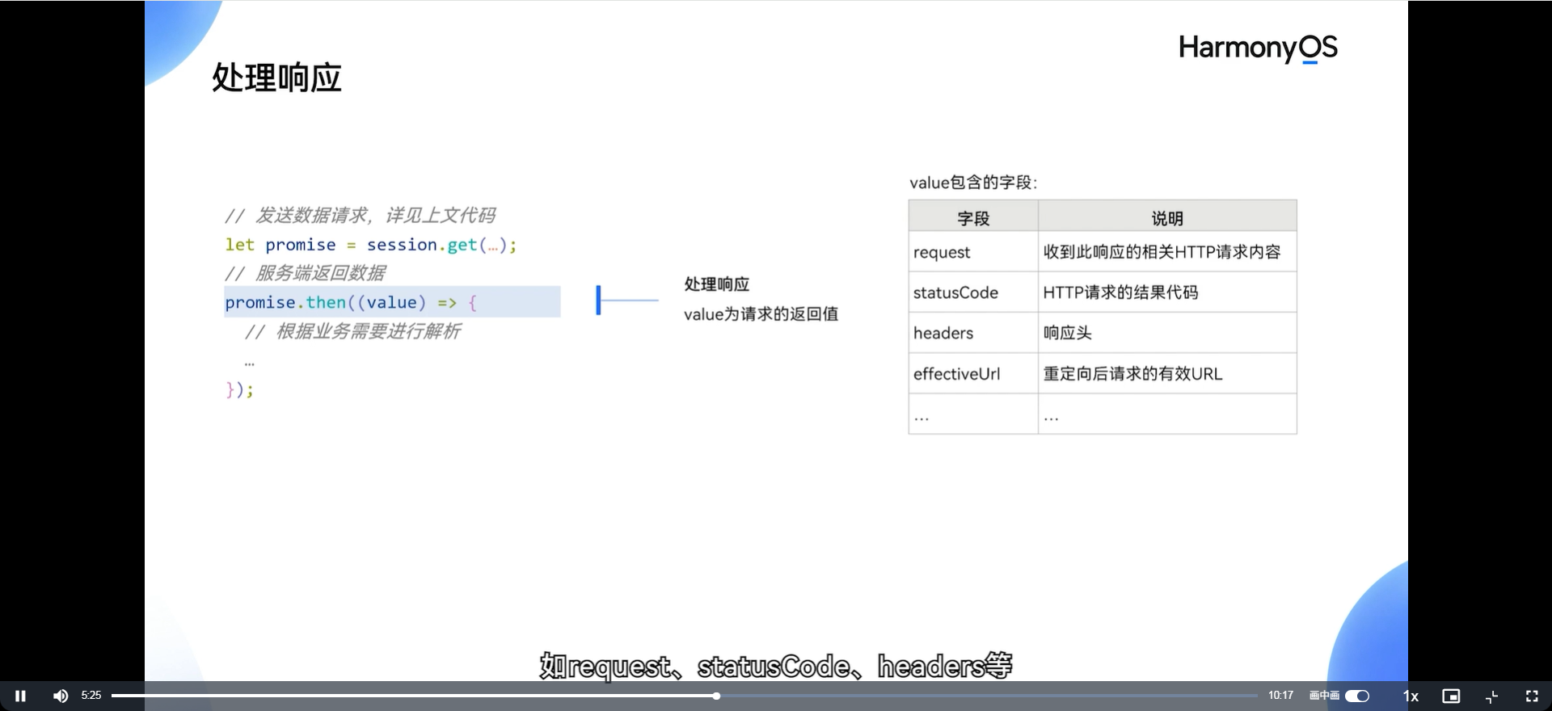This screenshot has height=711, width=1552.
Task: Click the closing }); code line
Action: 239,389
